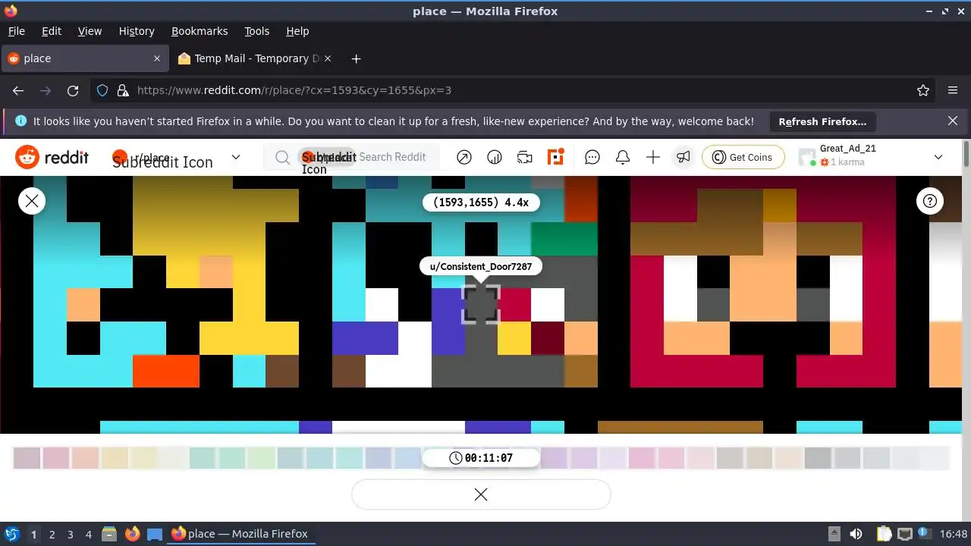Pick the white swatch ending the palette
This screenshot has height=546, width=971.
(x=934, y=458)
